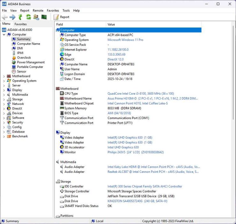Refresh the page with the green arrows icon
Image resolution: width=236 pixels, height=224 pixels.
pos(28,17)
